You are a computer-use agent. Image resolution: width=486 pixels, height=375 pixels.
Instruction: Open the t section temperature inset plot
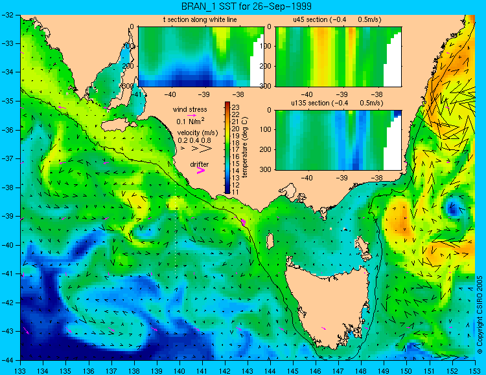tap(201, 57)
